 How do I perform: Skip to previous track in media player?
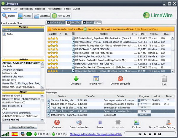[140, 134]
